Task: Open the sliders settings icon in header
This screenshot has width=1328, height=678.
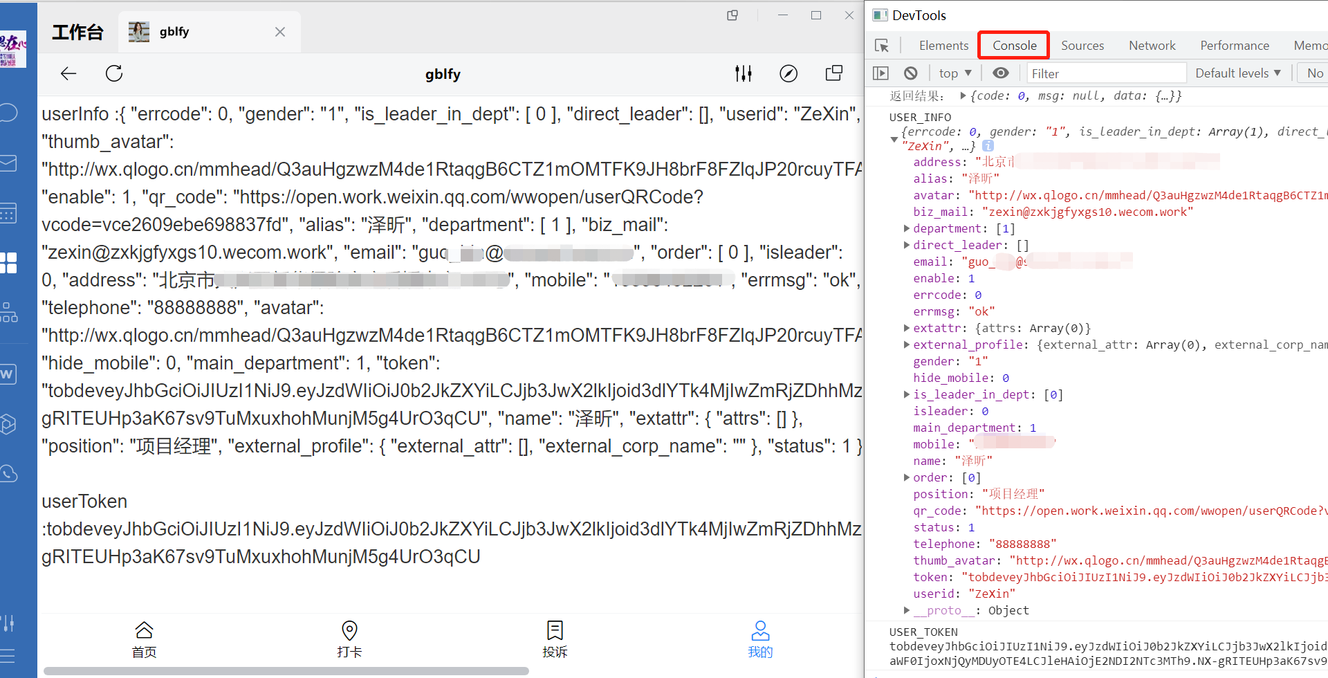Action: pos(744,73)
